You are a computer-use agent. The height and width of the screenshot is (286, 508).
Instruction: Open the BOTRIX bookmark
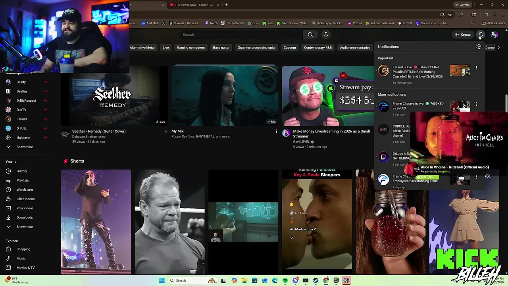[x=405, y=23]
